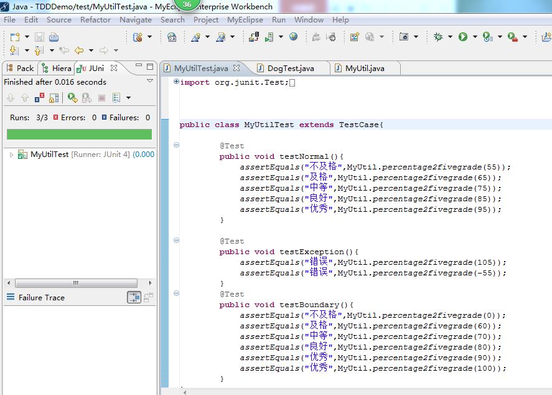Click Next Failed Test arrow icon
This screenshot has height=395, width=552.
[x=11, y=98]
